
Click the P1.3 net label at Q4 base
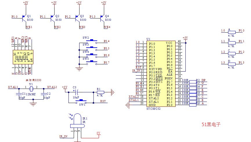tap(92, 16)
